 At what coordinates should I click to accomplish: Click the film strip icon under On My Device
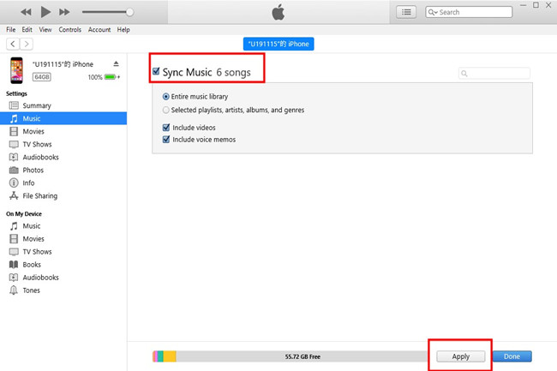(x=14, y=238)
